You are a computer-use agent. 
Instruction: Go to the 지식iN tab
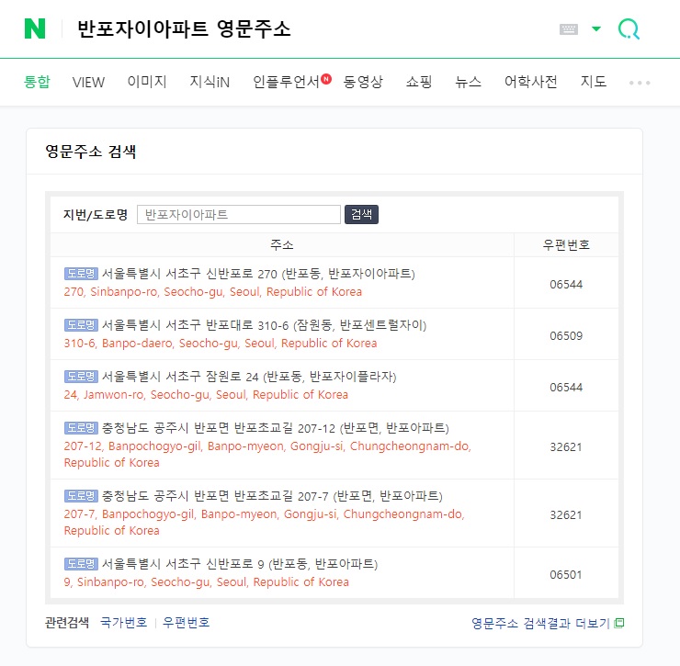point(210,82)
